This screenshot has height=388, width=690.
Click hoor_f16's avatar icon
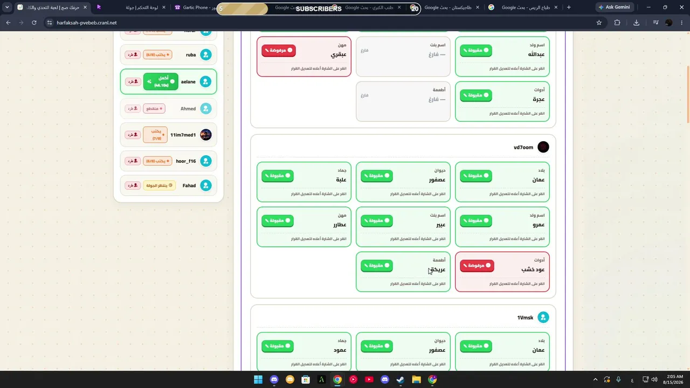(206, 161)
